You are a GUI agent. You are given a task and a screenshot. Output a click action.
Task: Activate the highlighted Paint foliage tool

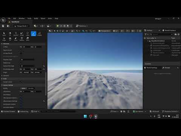point(34,34)
